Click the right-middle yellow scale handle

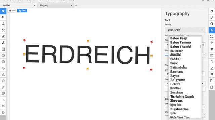click(x=152, y=56)
